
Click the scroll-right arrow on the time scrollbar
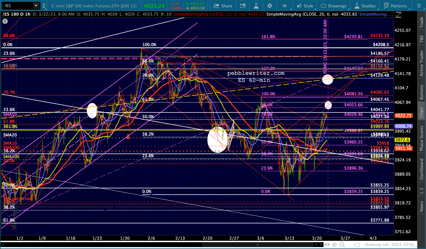point(321,245)
